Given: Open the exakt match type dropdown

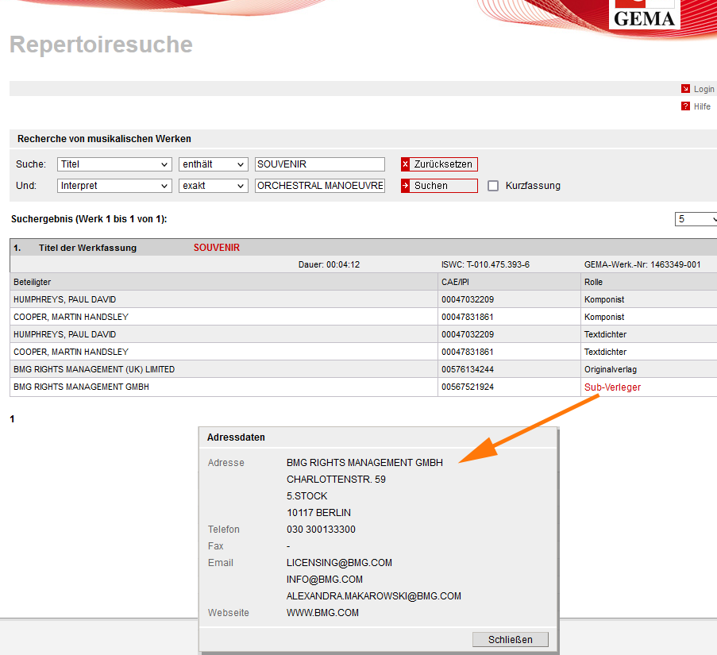Looking at the screenshot, I should coord(213,186).
